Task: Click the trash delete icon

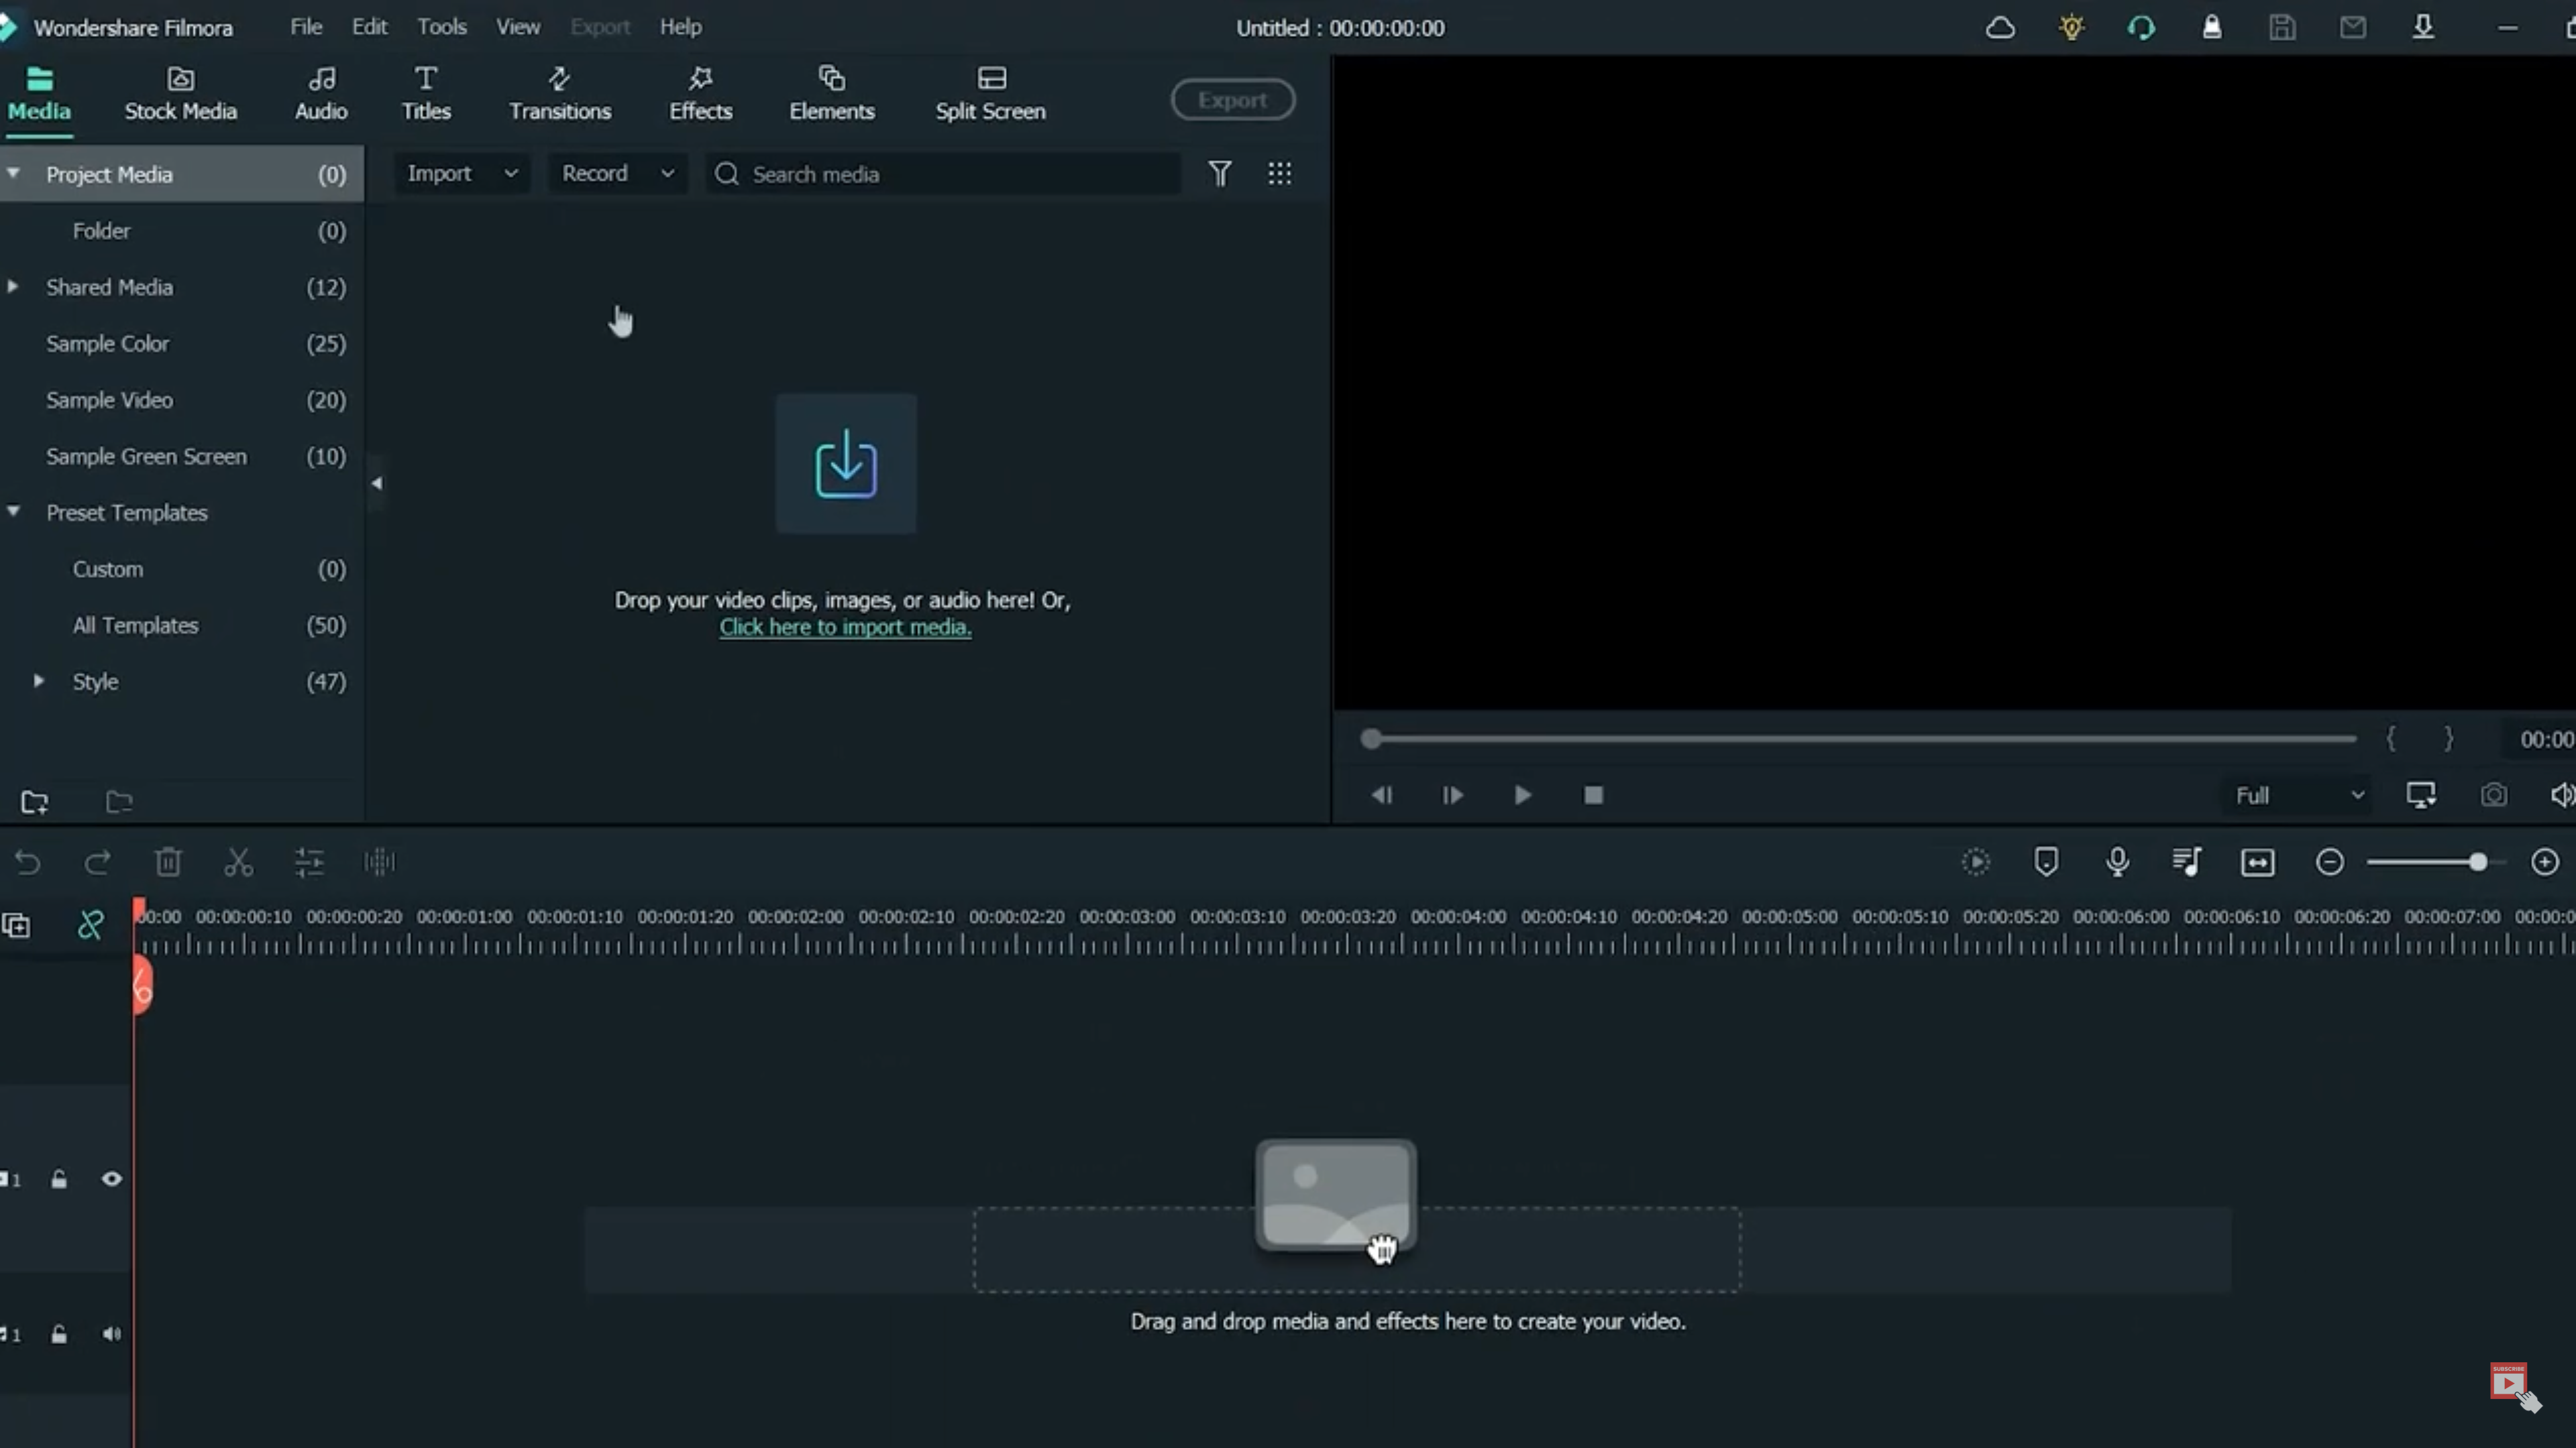Action: click(168, 861)
